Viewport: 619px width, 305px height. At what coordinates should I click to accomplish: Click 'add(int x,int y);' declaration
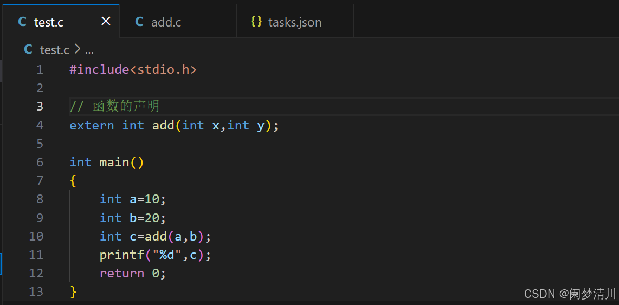[216, 126]
